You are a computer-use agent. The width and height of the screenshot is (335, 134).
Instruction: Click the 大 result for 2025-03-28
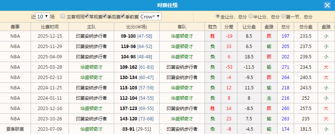click(326, 67)
